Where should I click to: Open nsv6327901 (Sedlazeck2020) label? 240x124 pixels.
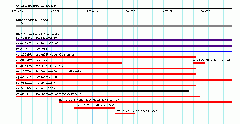click(x=94, y=105)
